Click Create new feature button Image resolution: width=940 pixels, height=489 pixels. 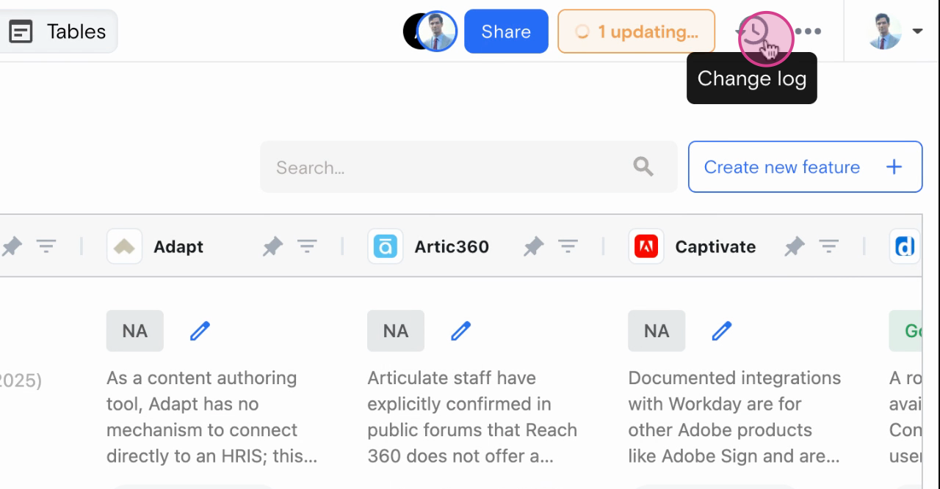[x=805, y=167]
